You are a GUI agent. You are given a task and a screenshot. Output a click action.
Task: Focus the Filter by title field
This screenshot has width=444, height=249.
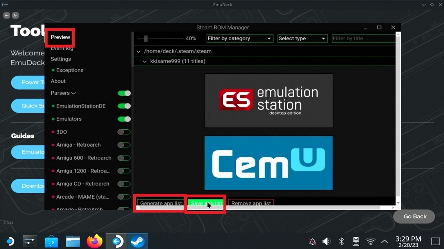363,38
